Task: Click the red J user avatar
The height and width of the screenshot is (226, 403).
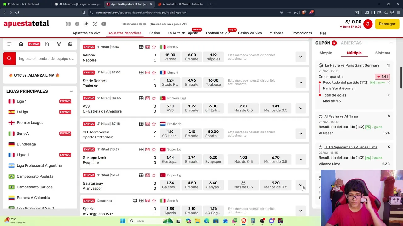Action: 368,24
